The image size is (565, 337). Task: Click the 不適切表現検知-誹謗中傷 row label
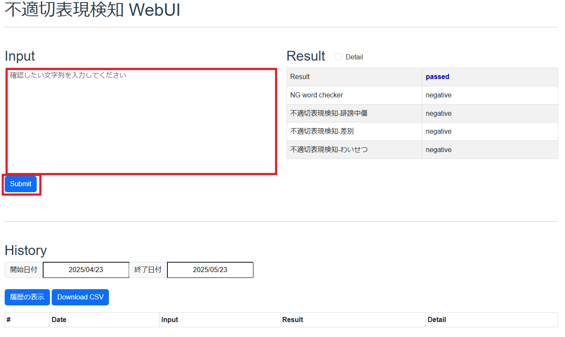click(x=329, y=114)
